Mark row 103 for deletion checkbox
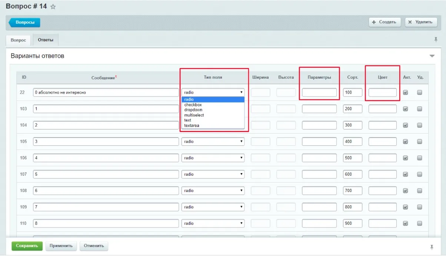Viewport: 446px width, 256px height. point(420,109)
